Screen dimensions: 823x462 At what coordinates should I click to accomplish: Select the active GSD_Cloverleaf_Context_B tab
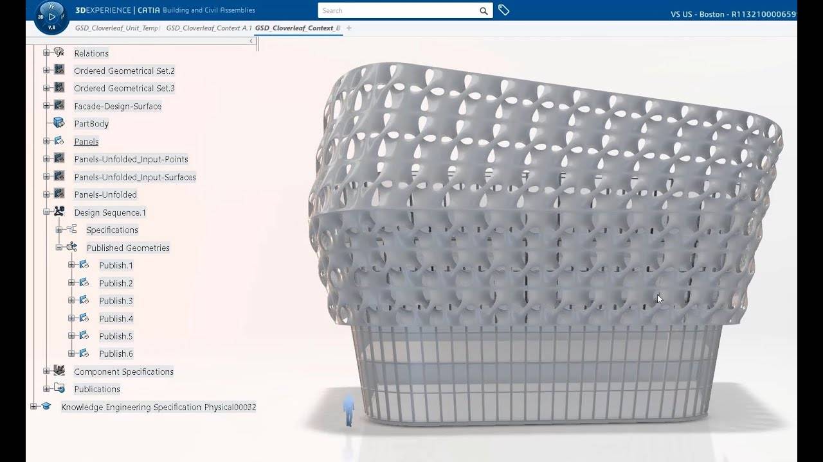click(298, 28)
